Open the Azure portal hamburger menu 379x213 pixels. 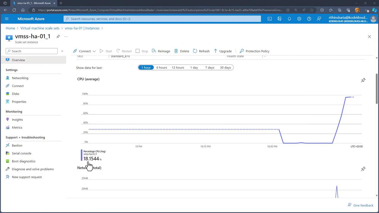coord(7,19)
